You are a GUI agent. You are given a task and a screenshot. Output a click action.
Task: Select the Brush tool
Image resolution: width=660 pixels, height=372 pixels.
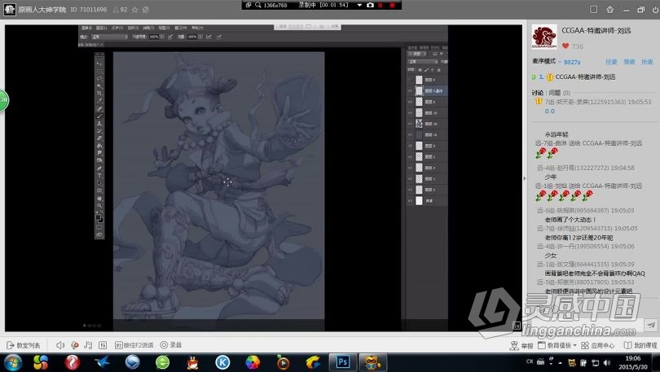point(99,116)
